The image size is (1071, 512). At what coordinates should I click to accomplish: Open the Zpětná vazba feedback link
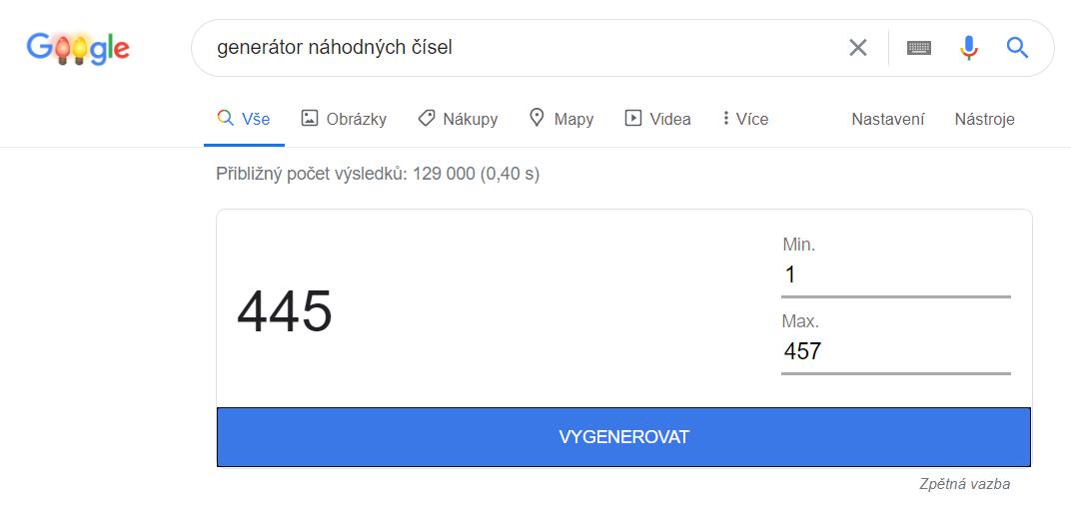click(x=964, y=484)
